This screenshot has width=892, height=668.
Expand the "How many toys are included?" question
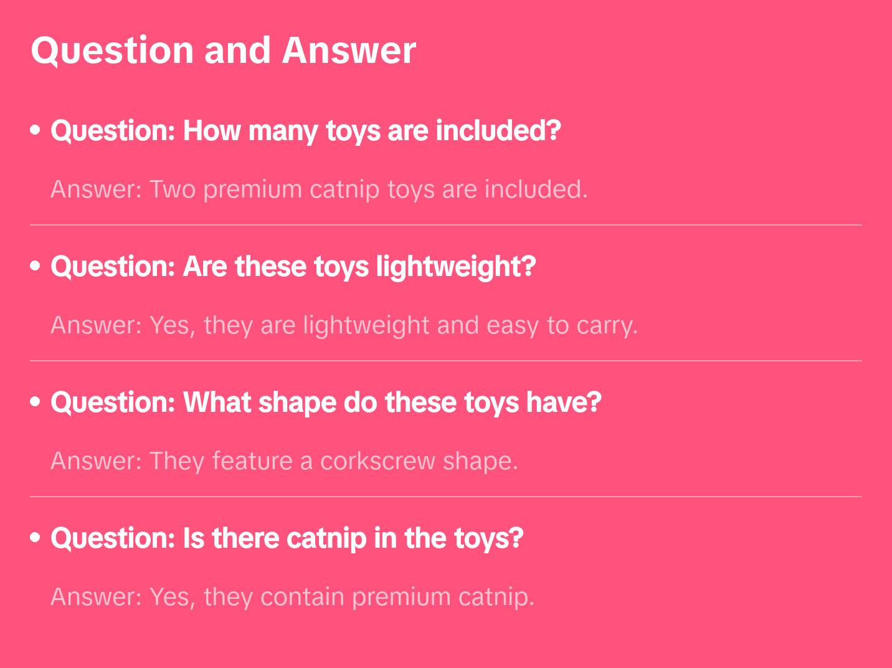point(305,131)
